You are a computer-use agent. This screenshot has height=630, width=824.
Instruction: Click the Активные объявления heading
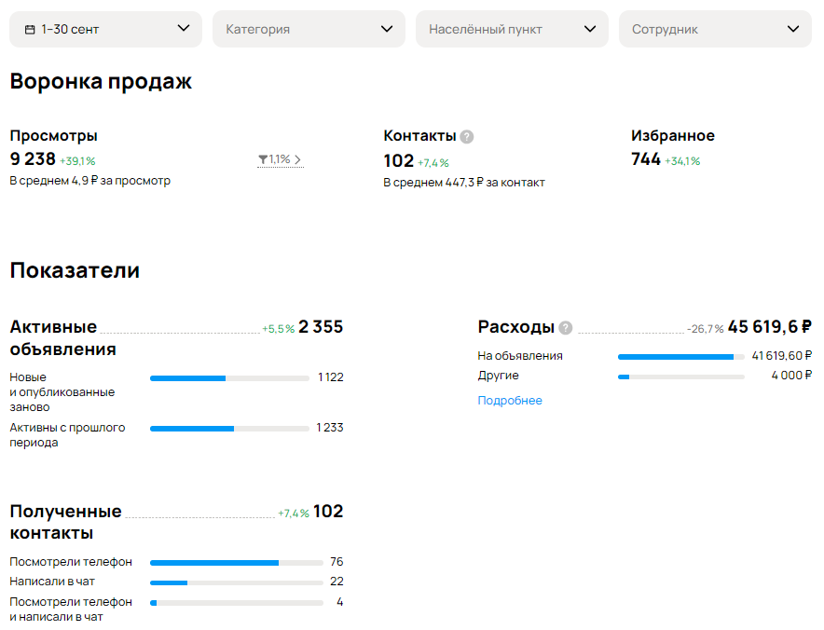coord(63,338)
